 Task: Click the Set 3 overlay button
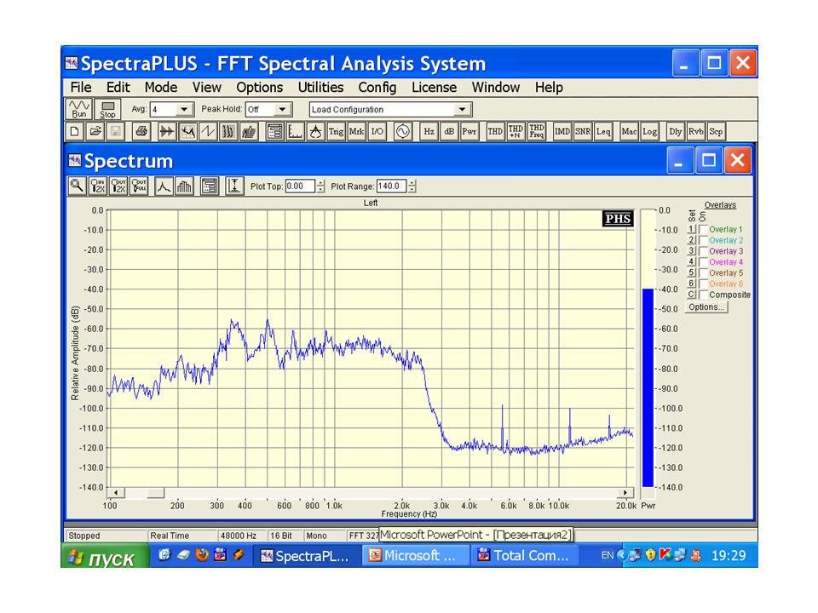coord(691,250)
